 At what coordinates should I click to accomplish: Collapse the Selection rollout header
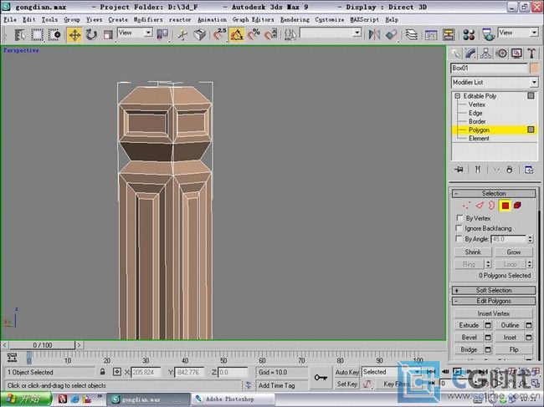click(x=494, y=193)
